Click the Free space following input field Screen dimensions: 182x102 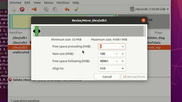point(106,61)
